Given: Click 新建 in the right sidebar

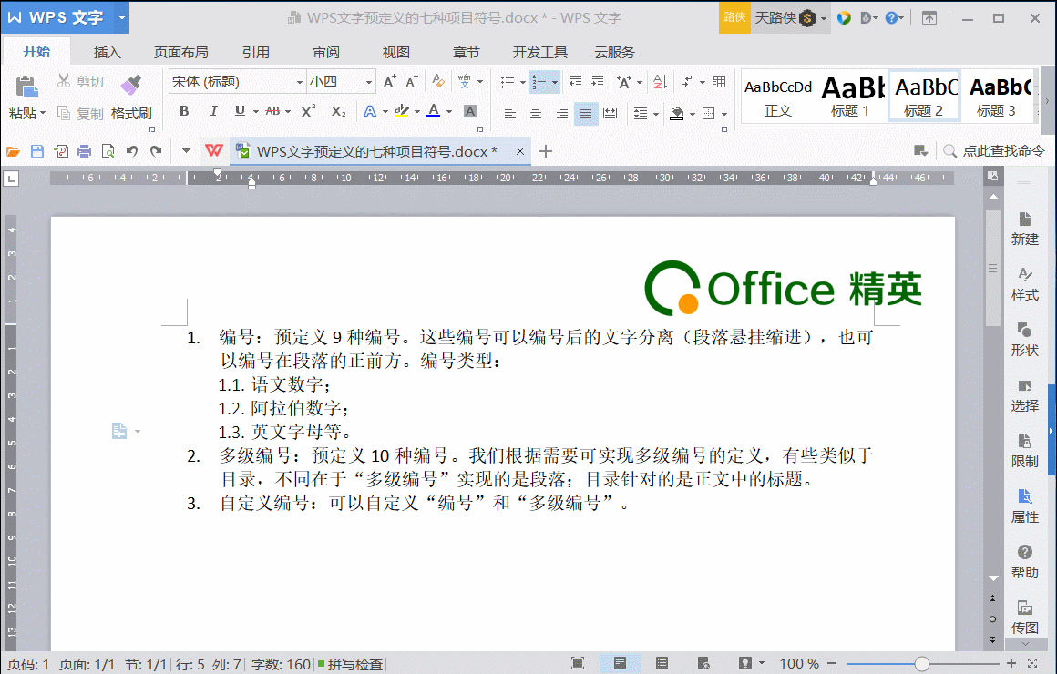Looking at the screenshot, I should tap(1024, 228).
